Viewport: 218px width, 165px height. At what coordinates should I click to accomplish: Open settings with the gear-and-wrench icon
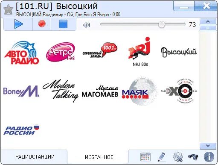tap(178, 157)
